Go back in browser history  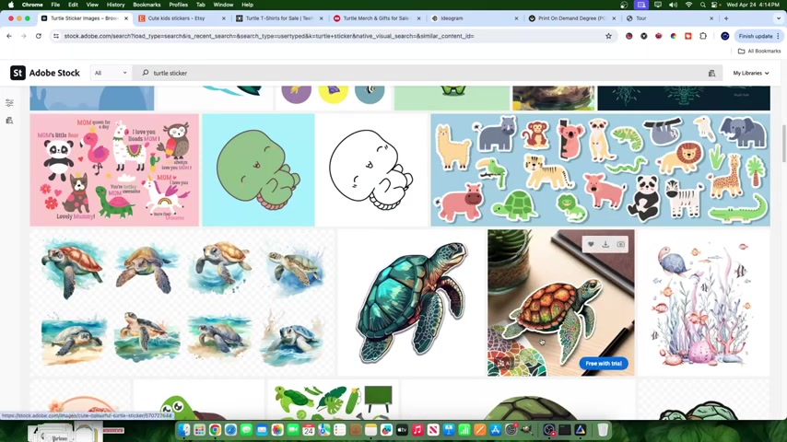9,36
